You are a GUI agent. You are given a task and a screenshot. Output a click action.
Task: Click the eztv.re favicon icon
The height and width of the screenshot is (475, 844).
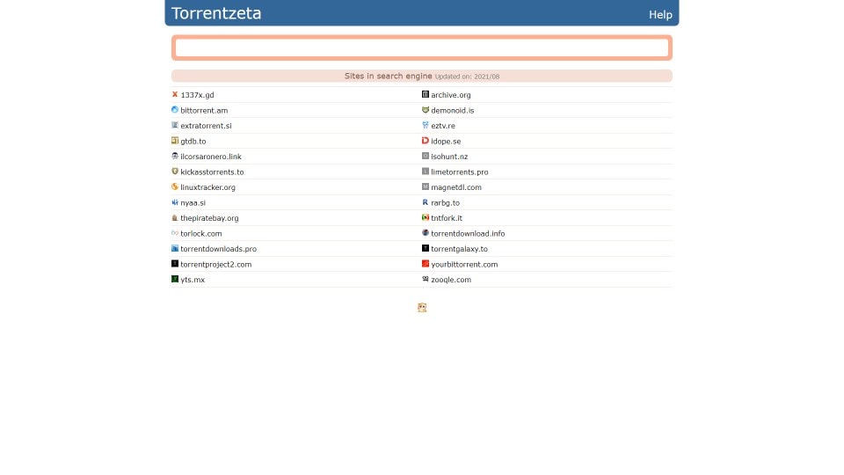click(x=426, y=125)
